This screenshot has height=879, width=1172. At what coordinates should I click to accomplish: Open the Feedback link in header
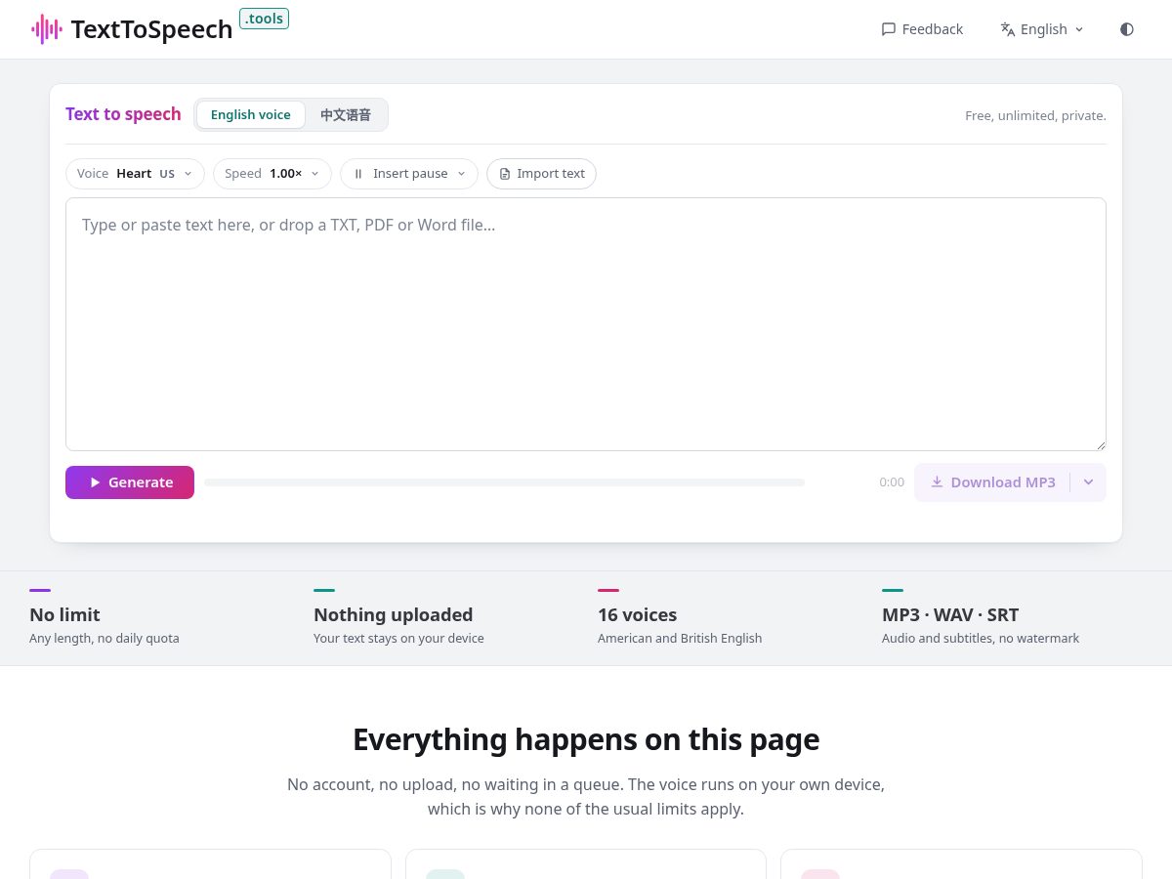(922, 29)
